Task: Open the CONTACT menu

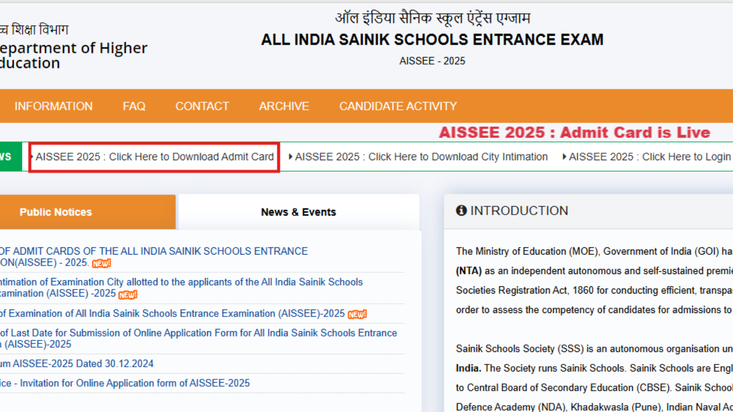Action: (202, 106)
